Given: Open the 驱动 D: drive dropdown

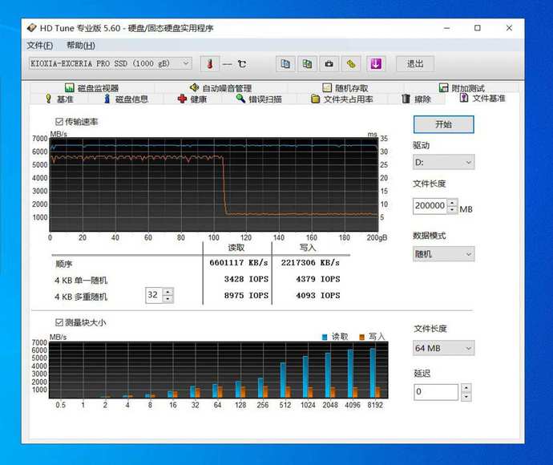Looking at the screenshot, I should point(443,162).
